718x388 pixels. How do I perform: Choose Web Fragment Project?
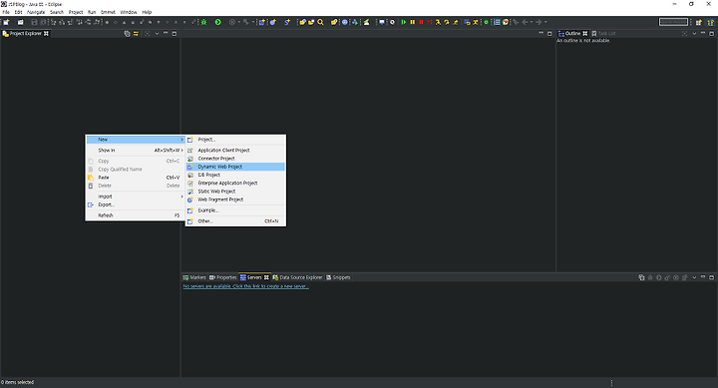(235, 199)
